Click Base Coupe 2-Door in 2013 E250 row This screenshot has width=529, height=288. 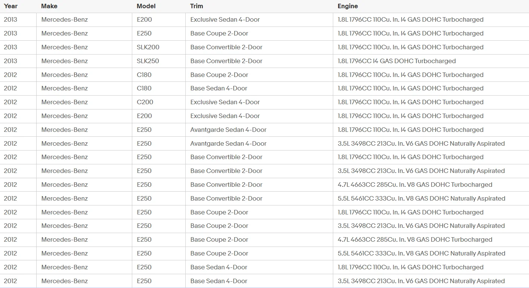tap(219, 33)
